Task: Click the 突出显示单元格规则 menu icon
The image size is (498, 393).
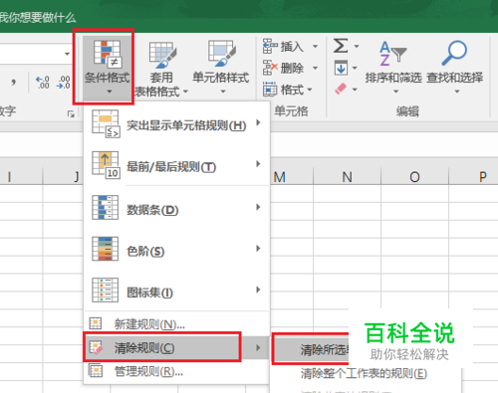Action: [106, 124]
